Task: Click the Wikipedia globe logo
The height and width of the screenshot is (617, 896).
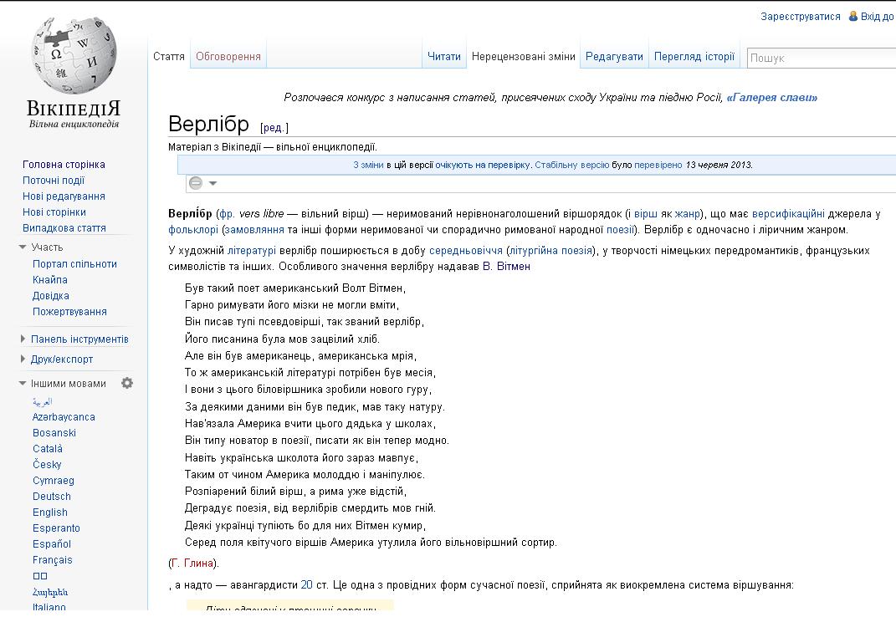Action: pyautogui.click(x=74, y=55)
